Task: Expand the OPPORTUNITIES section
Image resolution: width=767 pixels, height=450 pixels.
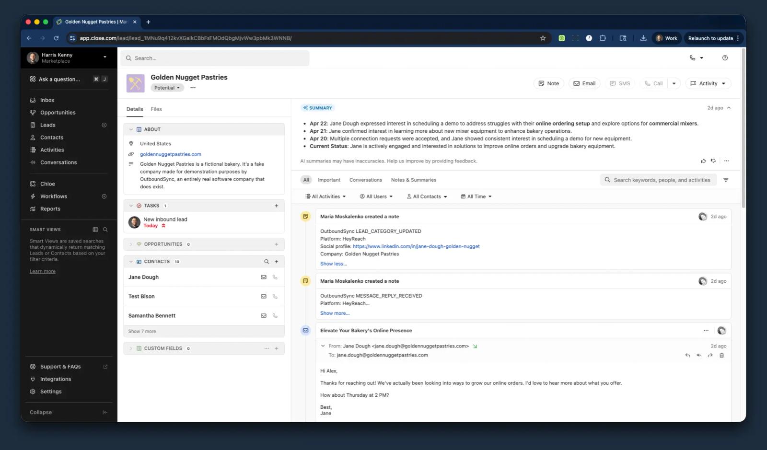Action: pos(131,244)
